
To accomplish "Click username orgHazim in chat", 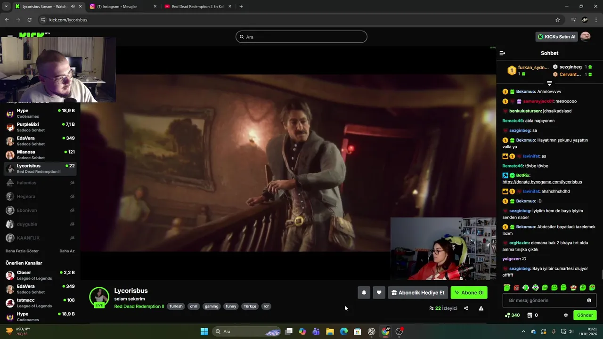I will [519, 242].
